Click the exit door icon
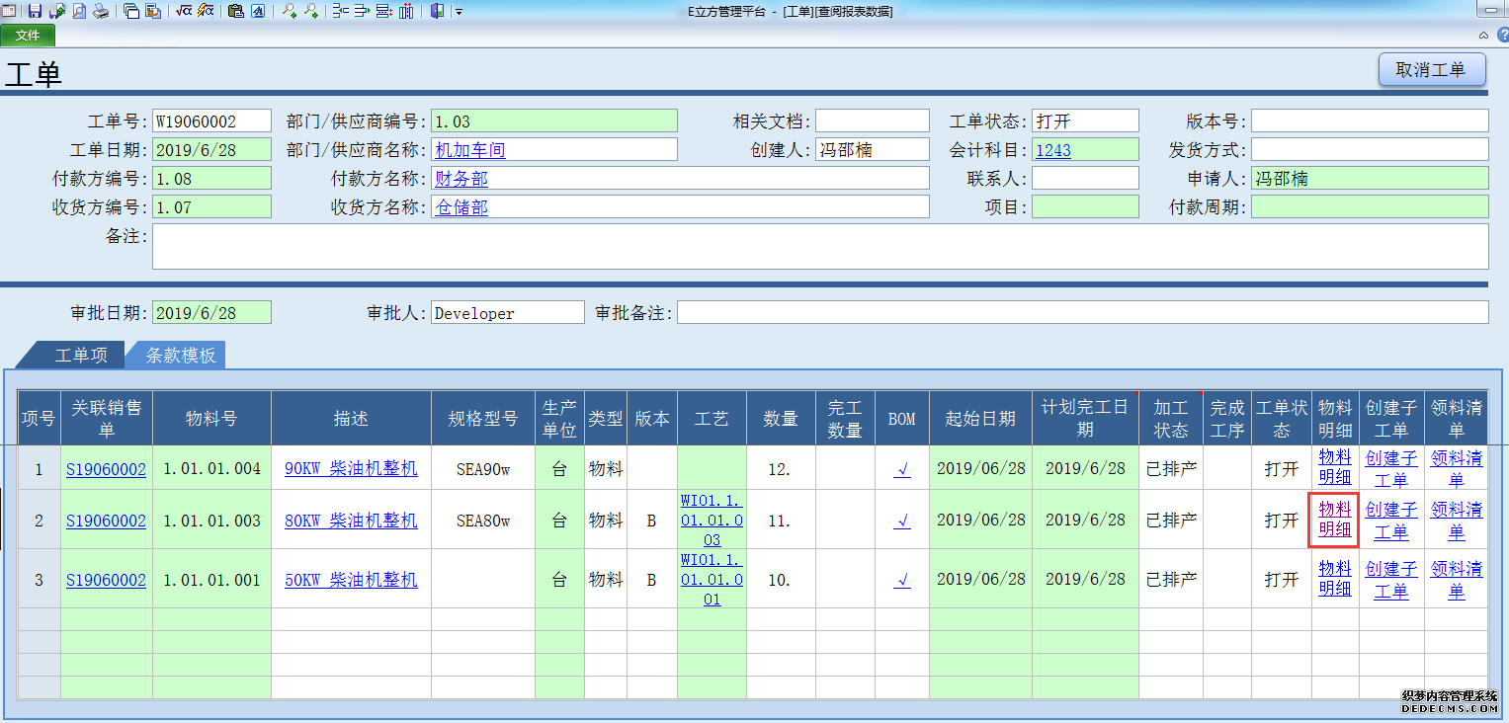This screenshot has width=1509, height=723. [437, 11]
